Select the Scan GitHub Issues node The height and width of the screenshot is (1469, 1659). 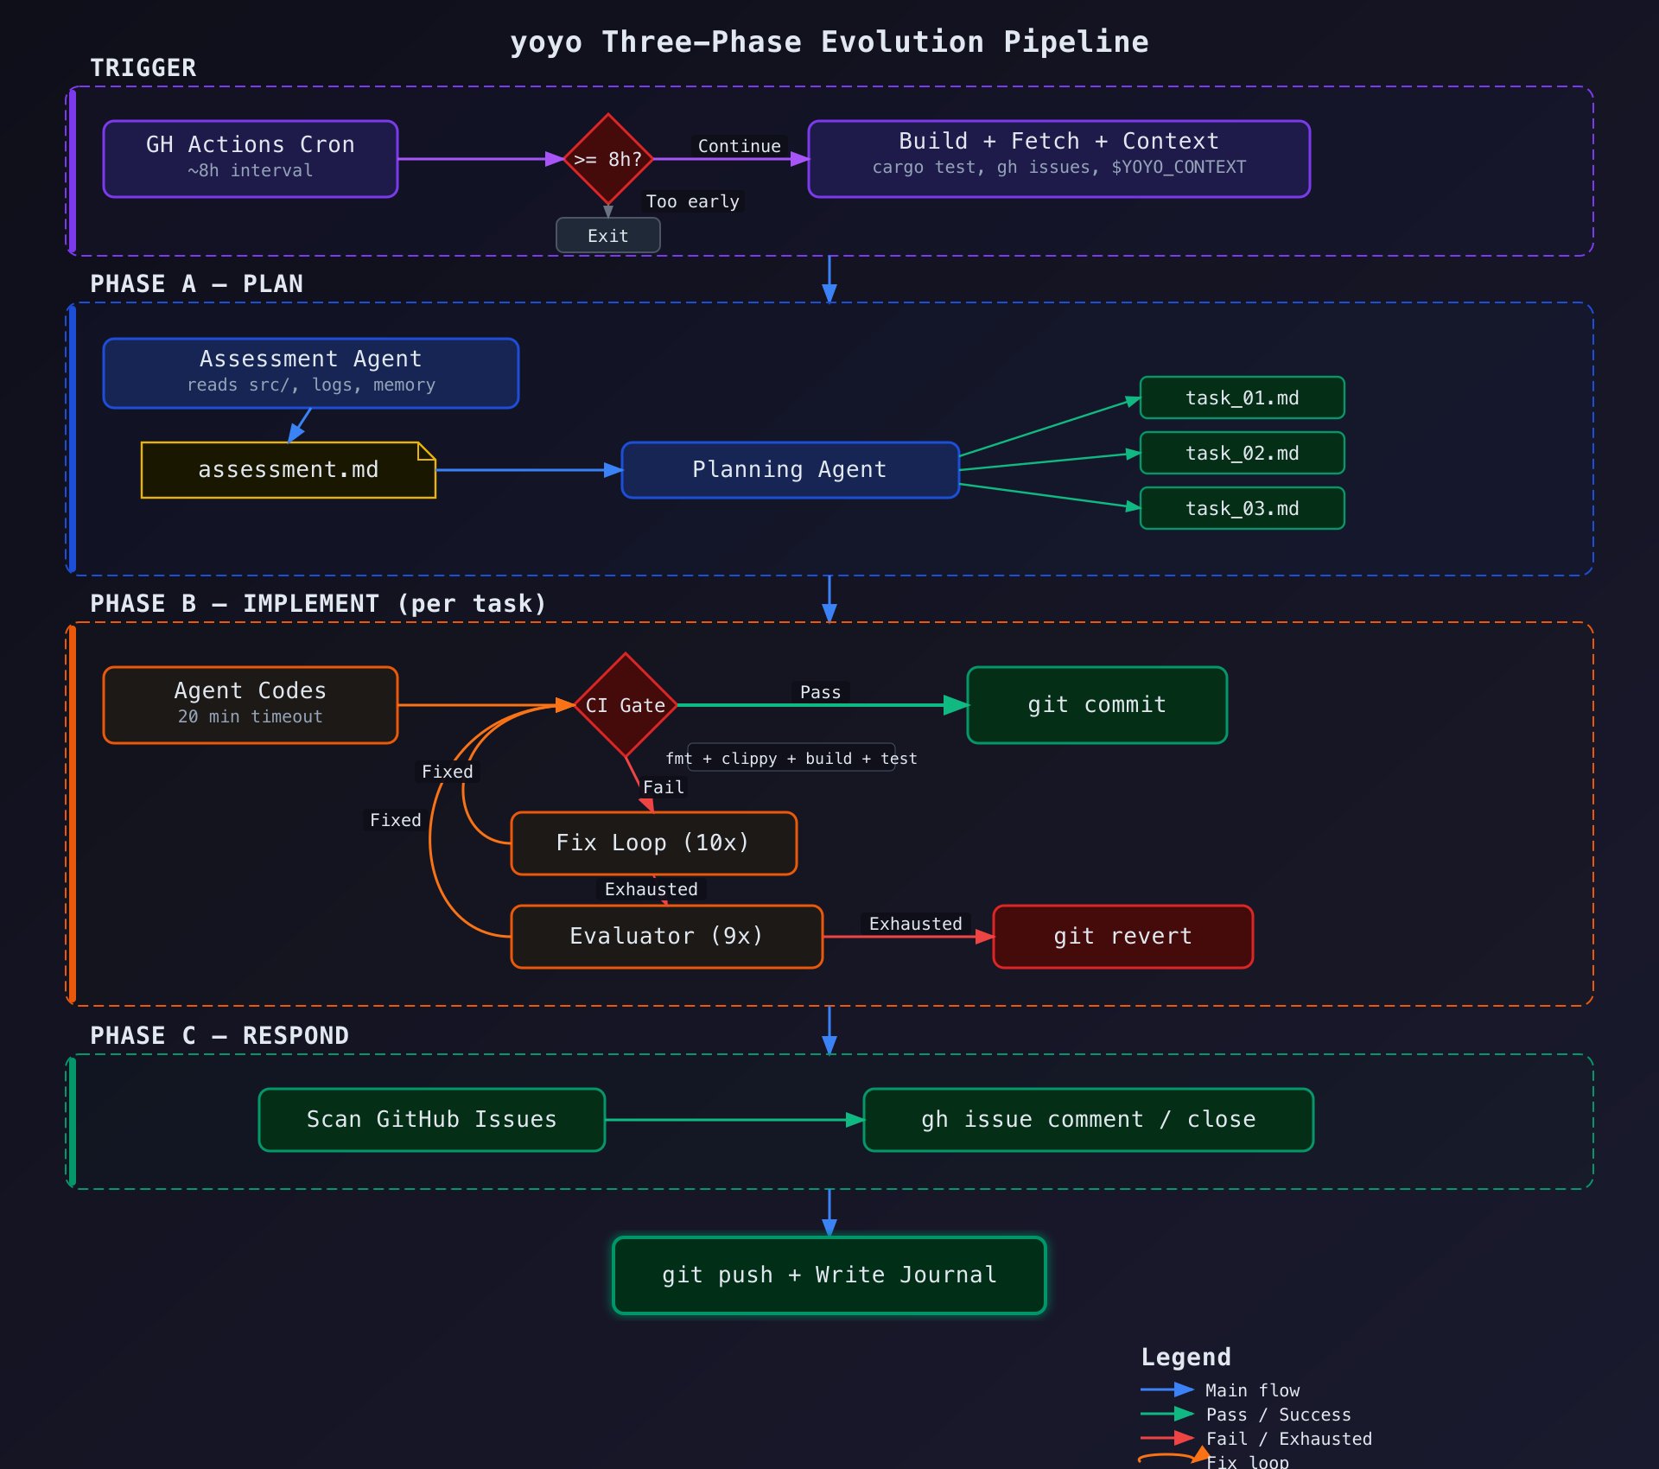432,1120
